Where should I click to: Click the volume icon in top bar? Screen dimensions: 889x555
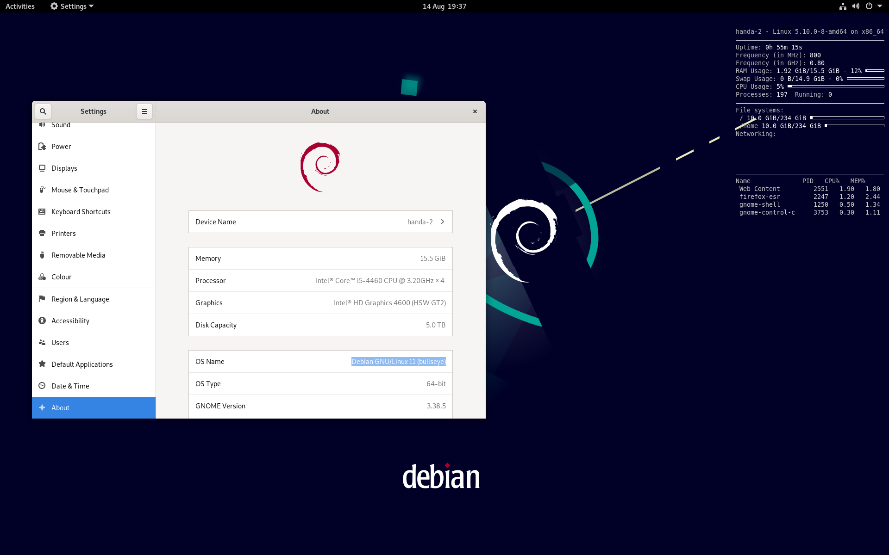(x=856, y=6)
